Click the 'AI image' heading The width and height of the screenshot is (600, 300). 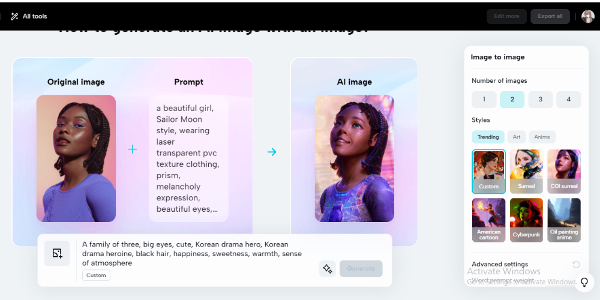[355, 82]
